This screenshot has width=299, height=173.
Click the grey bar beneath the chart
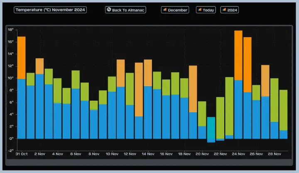pyautogui.click(x=149, y=162)
